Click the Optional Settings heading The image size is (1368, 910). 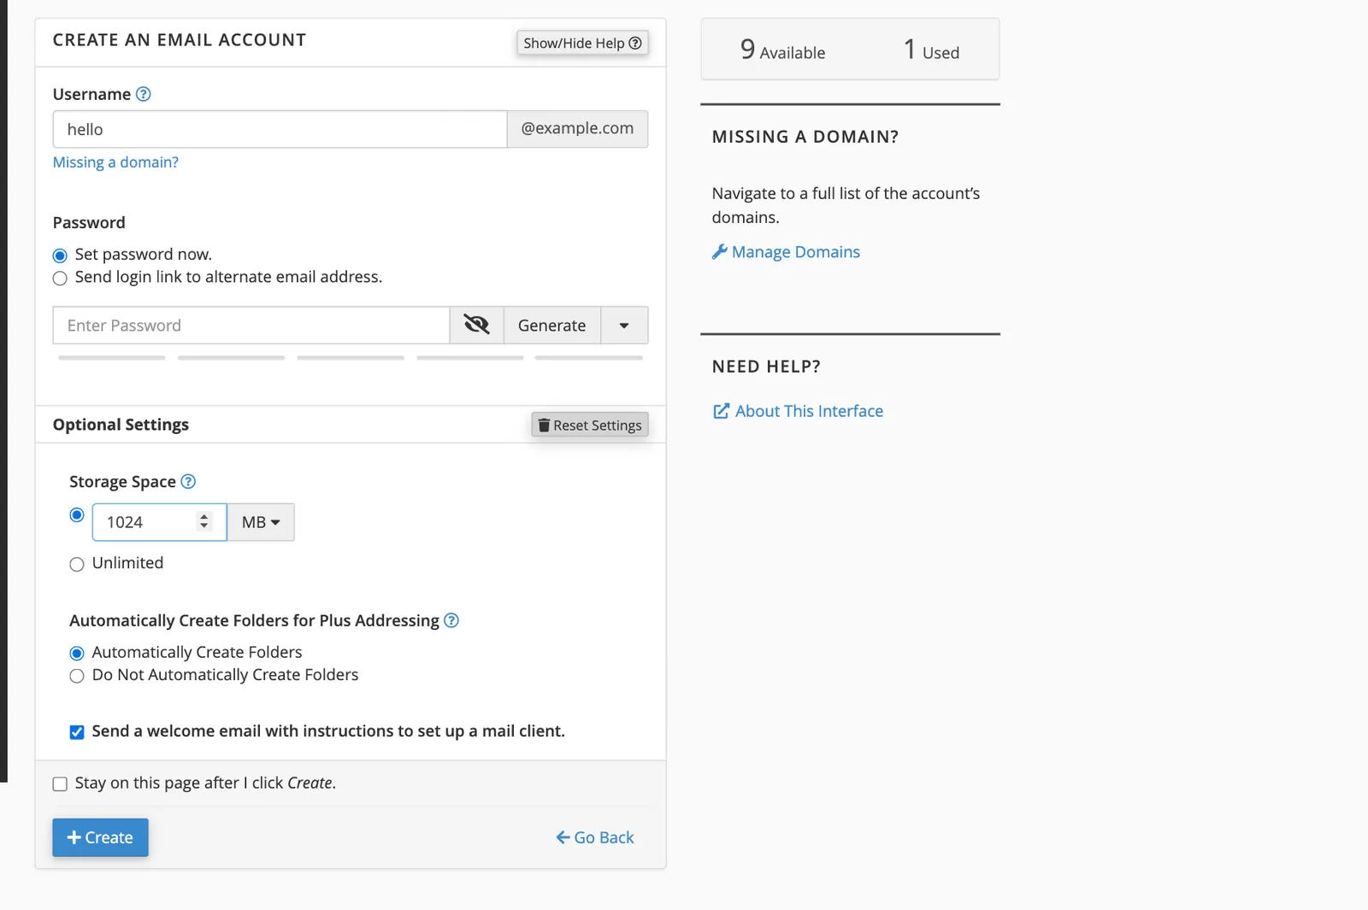point(121,425)
